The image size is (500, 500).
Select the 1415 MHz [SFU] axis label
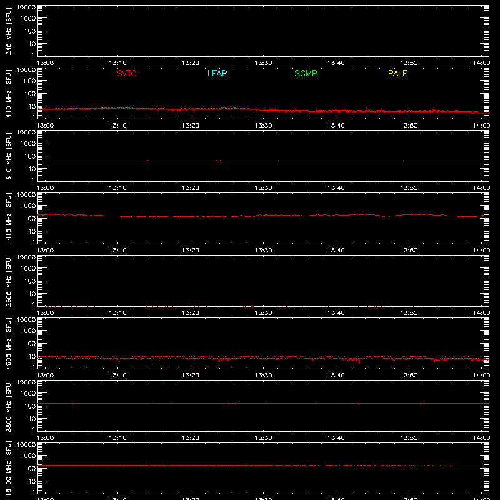(x=9, y=218)
